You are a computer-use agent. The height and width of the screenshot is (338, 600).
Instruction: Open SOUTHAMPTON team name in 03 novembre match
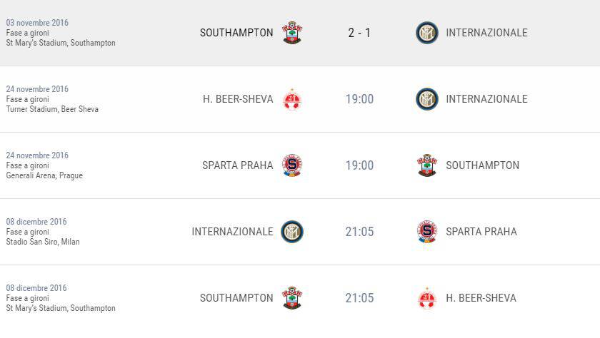point(236,33)
